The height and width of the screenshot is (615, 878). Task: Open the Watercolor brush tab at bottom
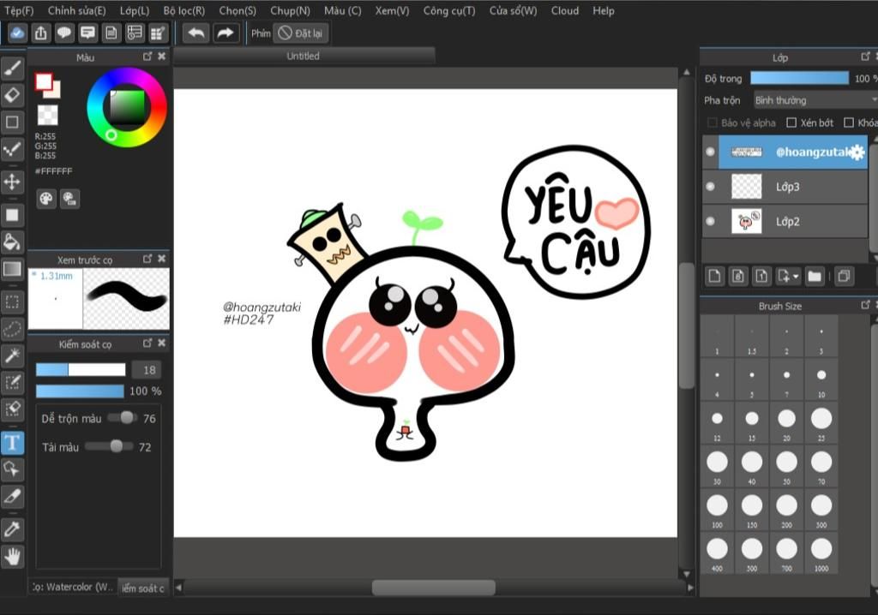pos(73,587)
